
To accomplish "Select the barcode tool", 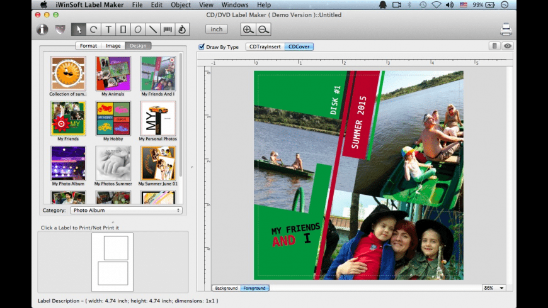I will click(x=168, y=30).
